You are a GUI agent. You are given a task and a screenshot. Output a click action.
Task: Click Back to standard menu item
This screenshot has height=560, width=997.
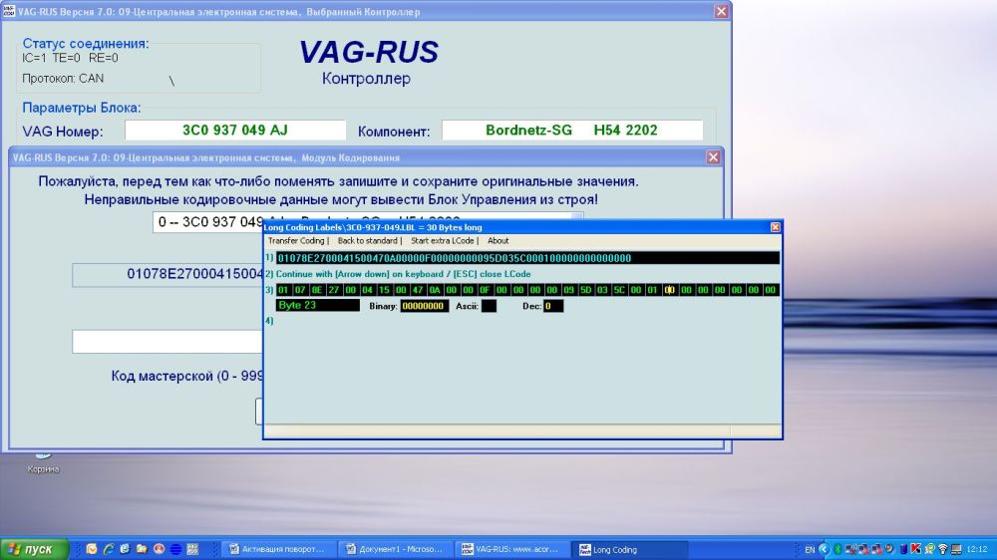pyautogui.click(x=369, y=241)
